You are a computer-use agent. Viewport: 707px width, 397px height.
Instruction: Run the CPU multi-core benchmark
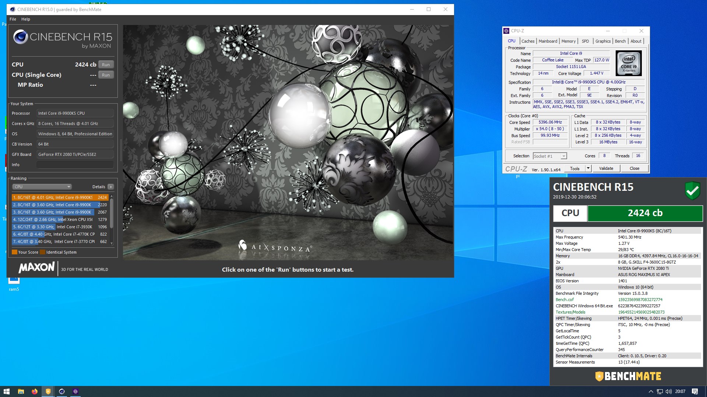(106, 65)
